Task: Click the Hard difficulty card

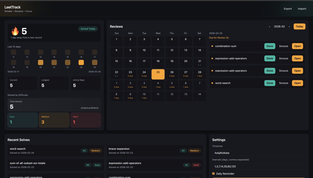Action: coord(86,120)
